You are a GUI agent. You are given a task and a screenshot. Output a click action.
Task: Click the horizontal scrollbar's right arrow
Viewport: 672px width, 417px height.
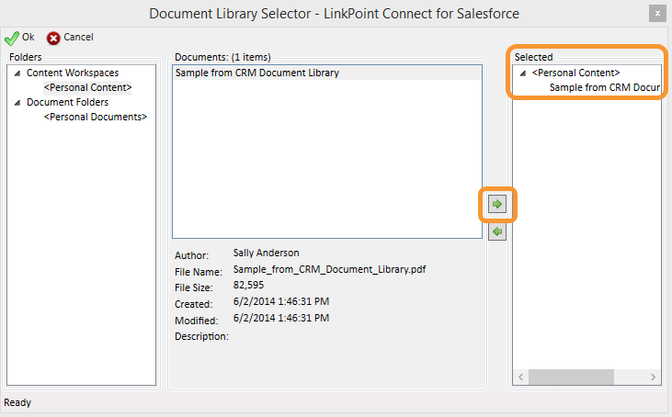[653, 377]
